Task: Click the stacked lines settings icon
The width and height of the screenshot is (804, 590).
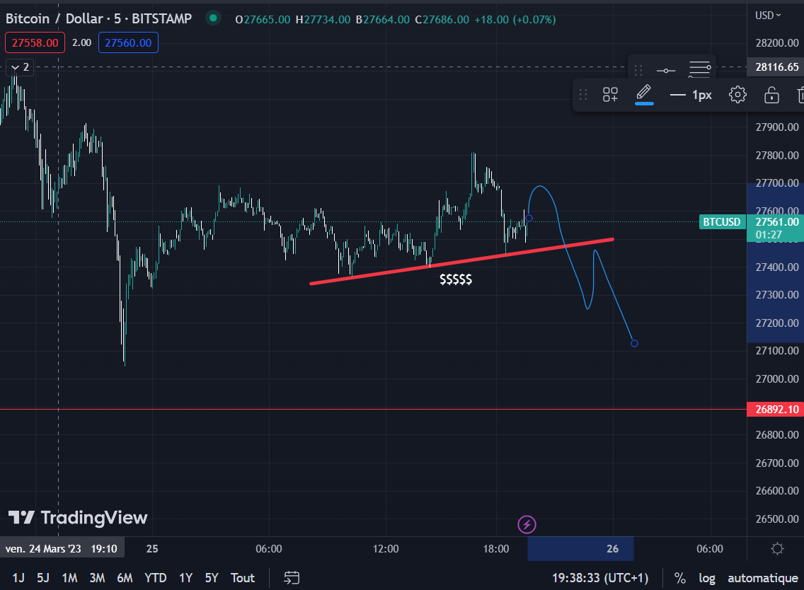Action: [699, 69]
